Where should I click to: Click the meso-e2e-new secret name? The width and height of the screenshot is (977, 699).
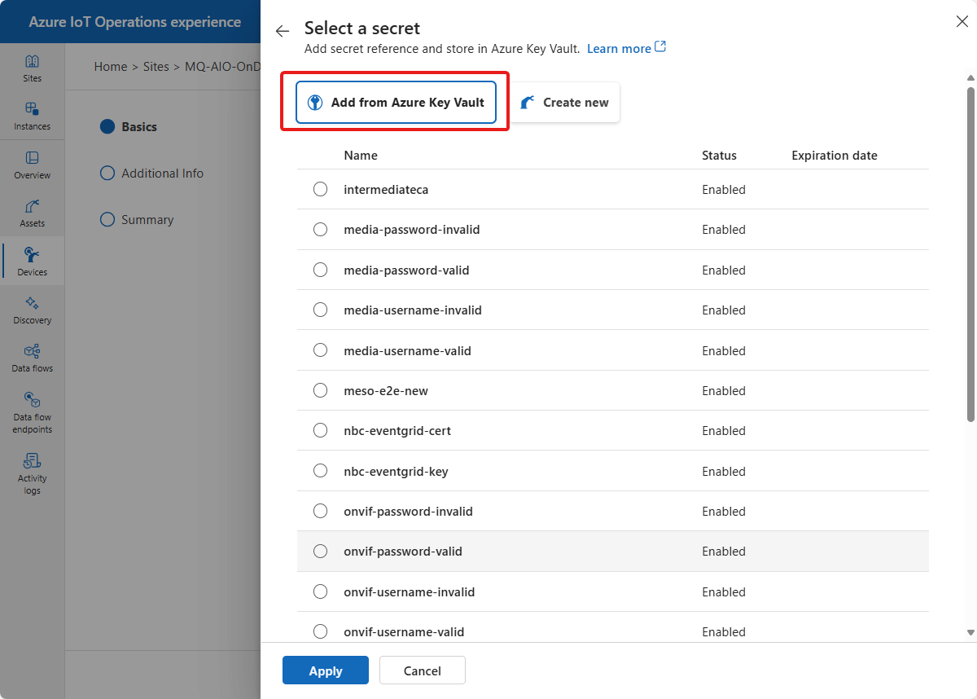pyautogui.click(x=386, y=390)
